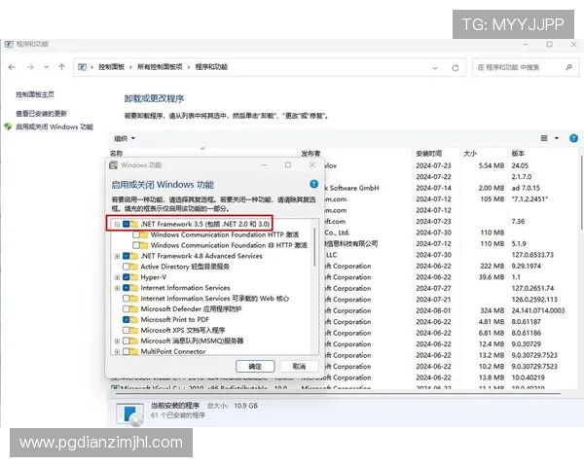Click the shield icon beside Windows 功能 link
Image resolution: width=584 pixels, height=467 pixels.
point(8,126)
